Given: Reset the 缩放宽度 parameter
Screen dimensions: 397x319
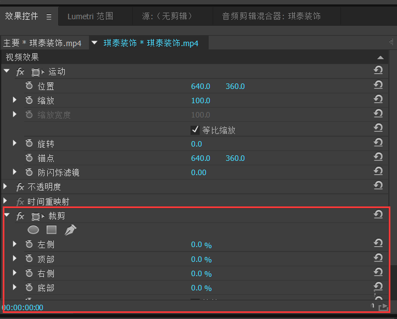Looking at the screenshot, I should (x=378, y=114).
